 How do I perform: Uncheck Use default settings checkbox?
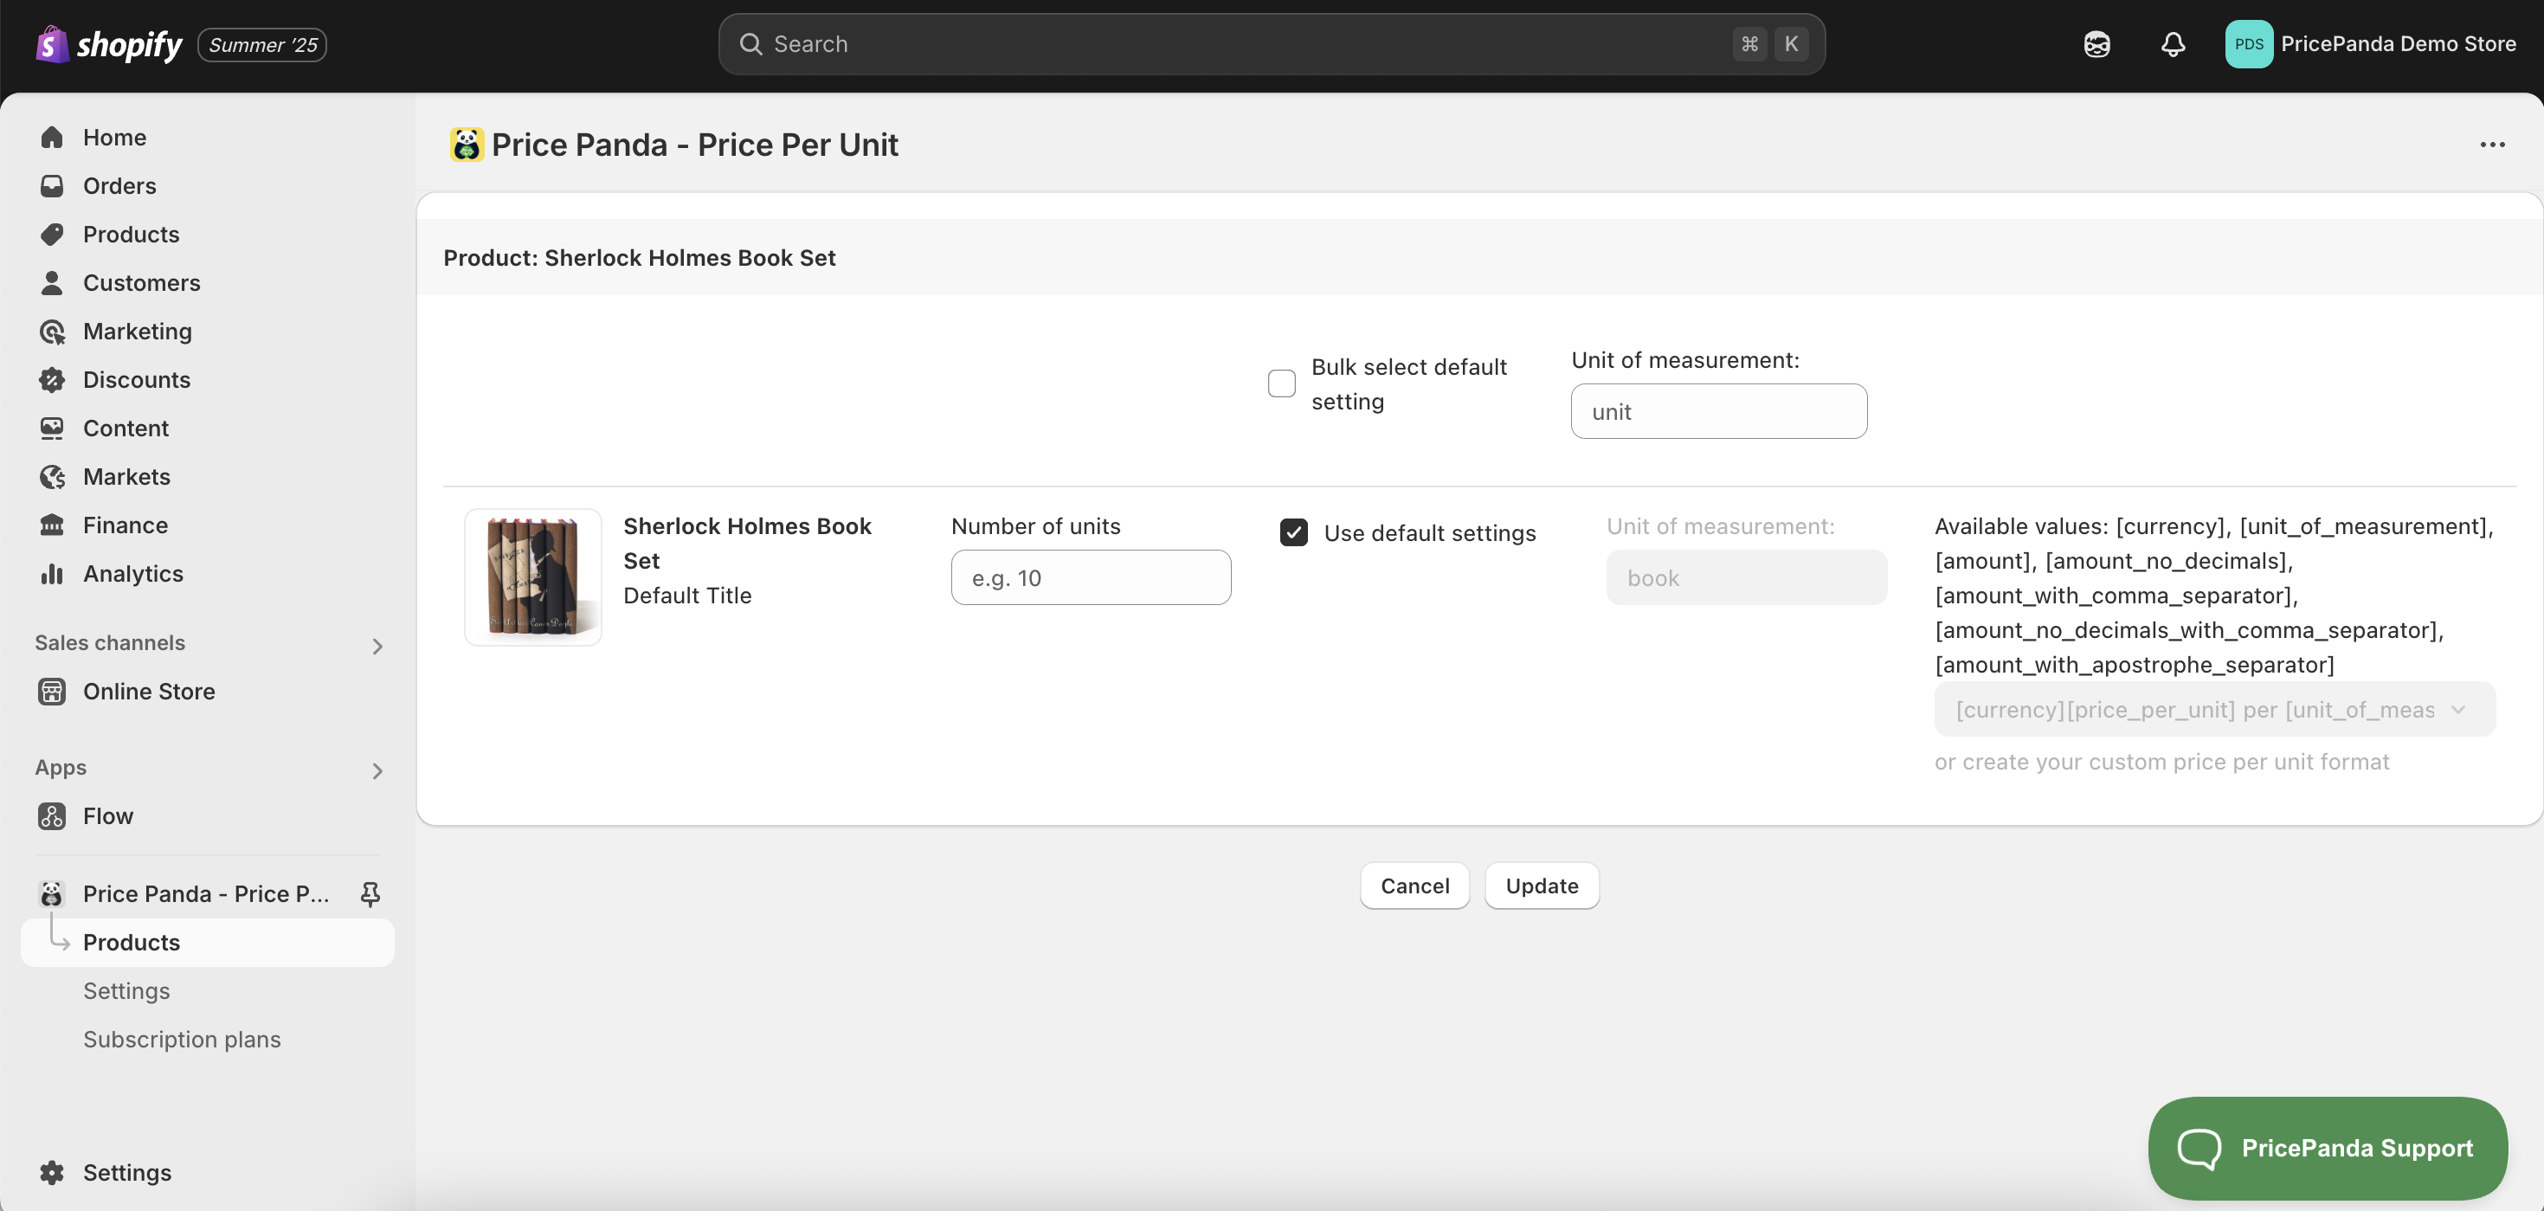point(1294,532)
